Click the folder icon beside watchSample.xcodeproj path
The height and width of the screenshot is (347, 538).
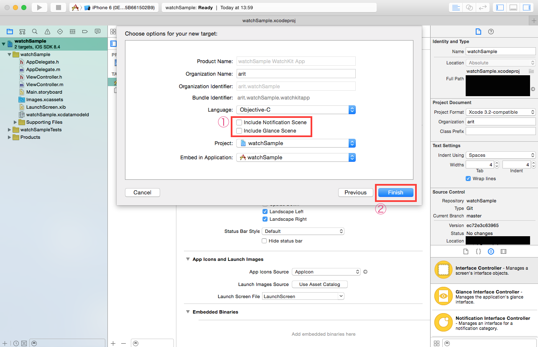(x=531, y=71)
